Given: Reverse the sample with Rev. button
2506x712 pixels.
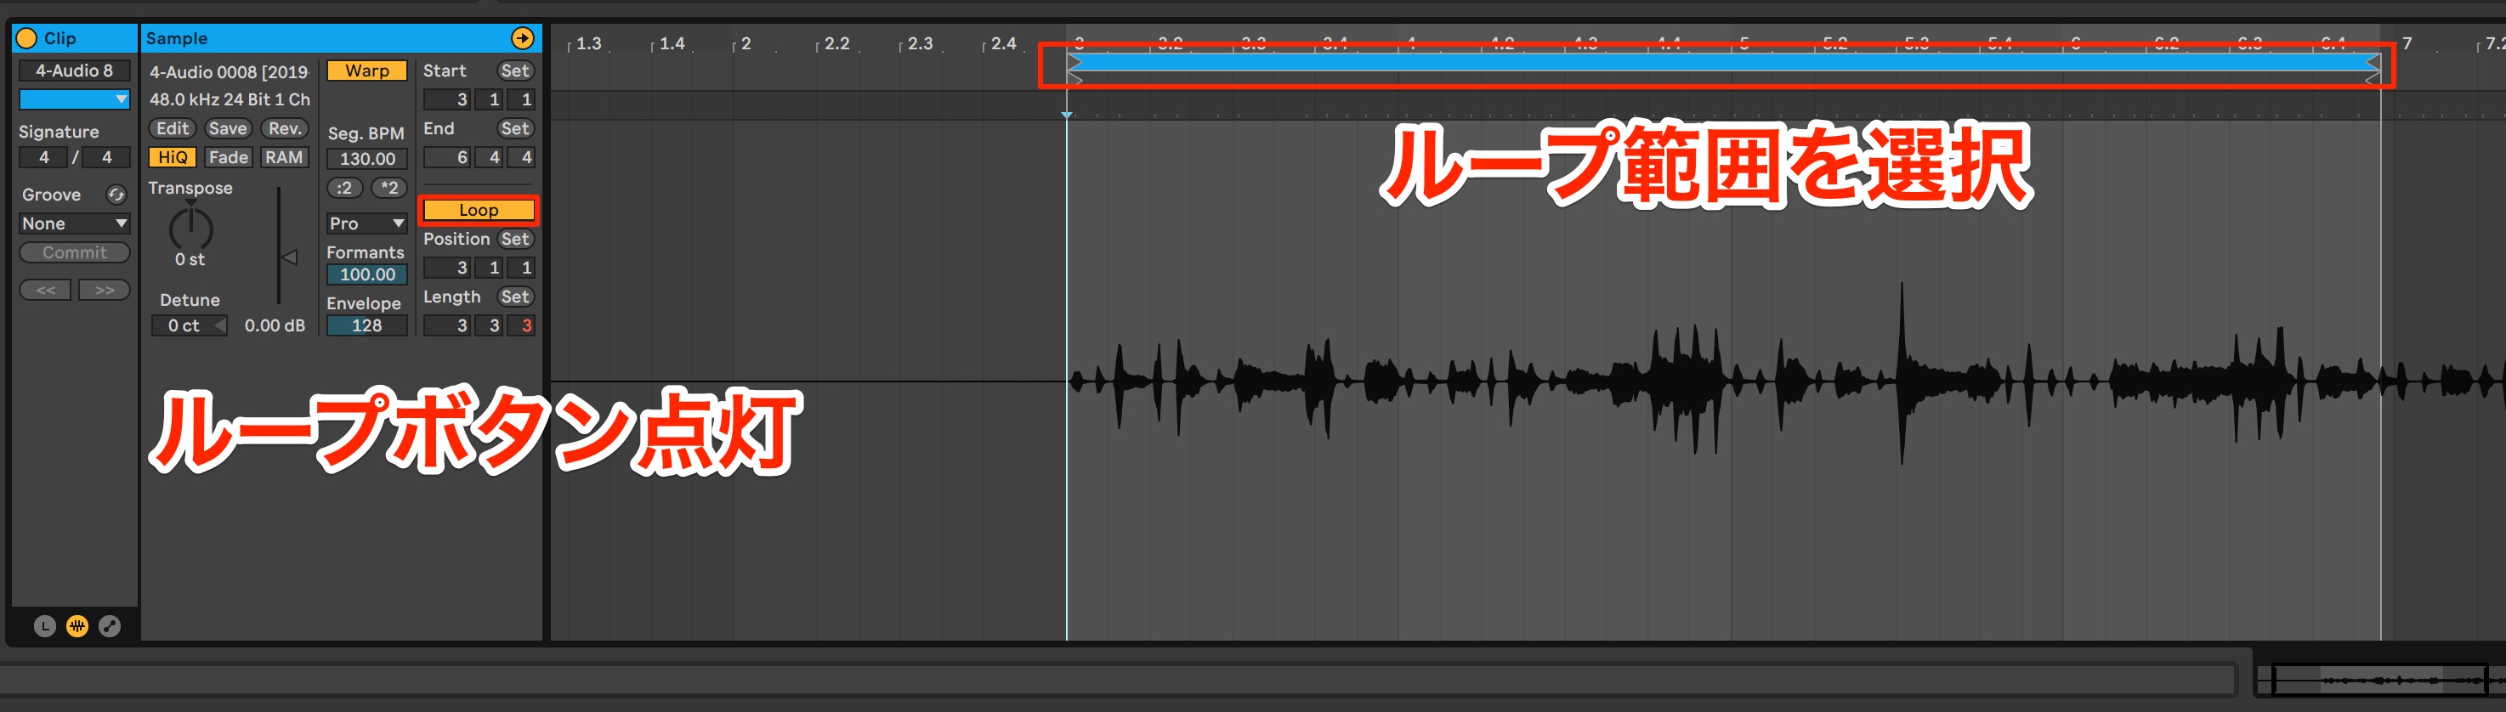Looking at the screenshot, I should click(285, 128).
